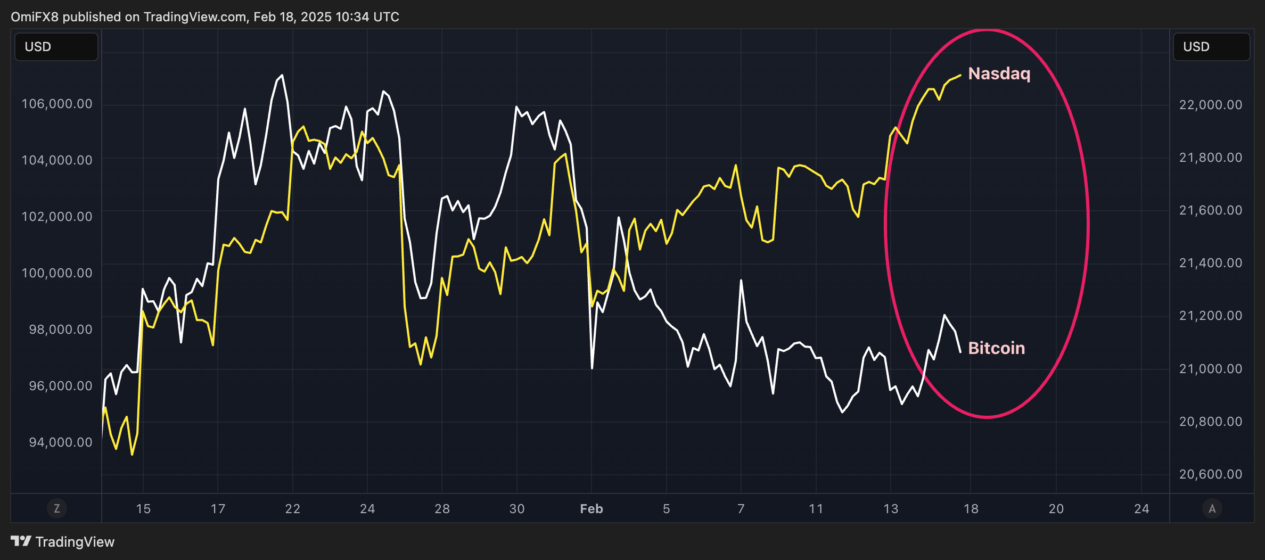Click the 94,000.00 price label

(x=61, y=442)
